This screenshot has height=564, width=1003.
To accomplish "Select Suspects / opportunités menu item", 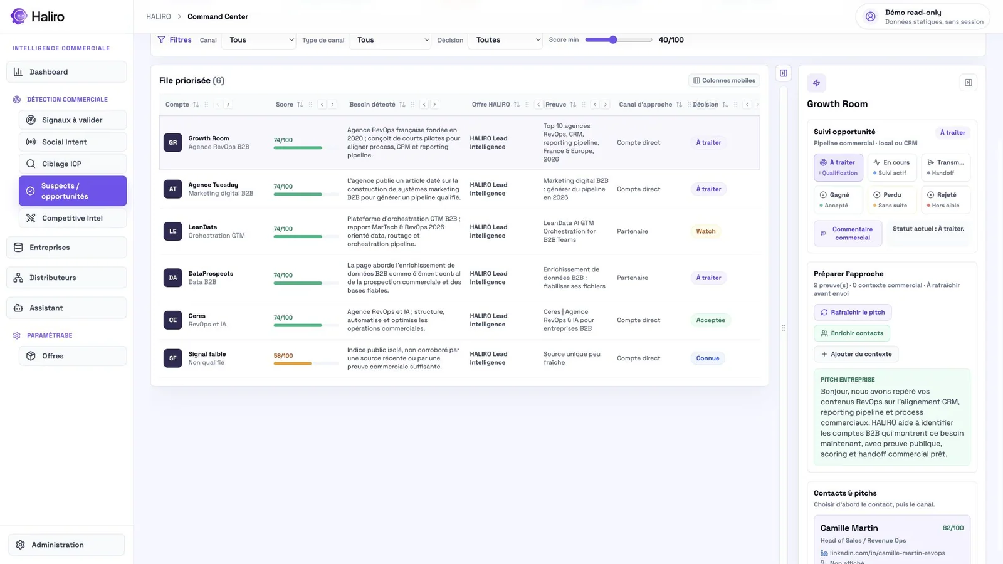I will click(73, 191).
